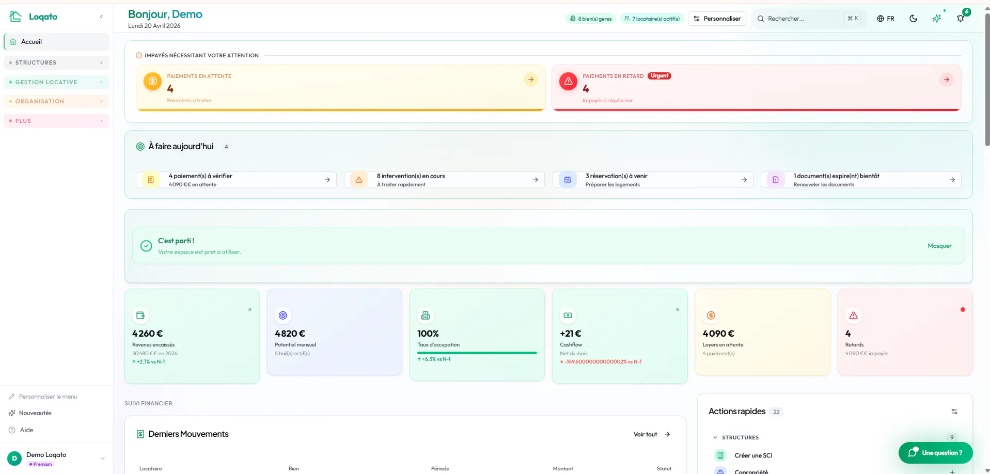Open the Accueil menu item

click(56, 42)
